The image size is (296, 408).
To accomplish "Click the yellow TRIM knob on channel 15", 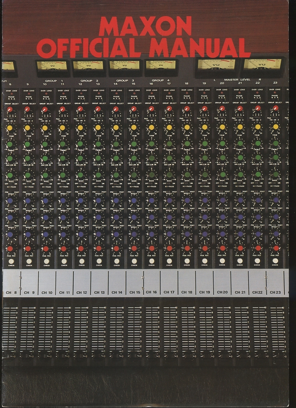I will pyautogui.click(x=133, y=127).
